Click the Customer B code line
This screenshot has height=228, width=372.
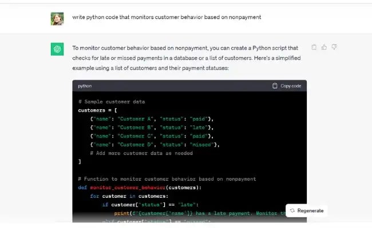point(152,128)
